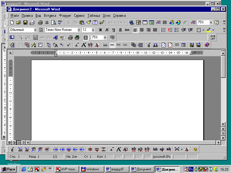This screenshot has height=173, width=231.
Task: Open the 75% zoom dropdown beside Help
Action: pyautogui.click(x=211, y=22)
